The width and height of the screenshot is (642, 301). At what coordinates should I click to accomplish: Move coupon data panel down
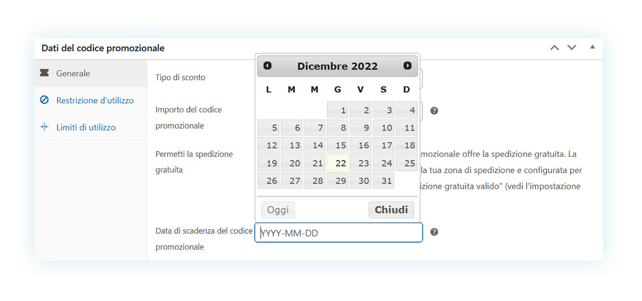571,48
